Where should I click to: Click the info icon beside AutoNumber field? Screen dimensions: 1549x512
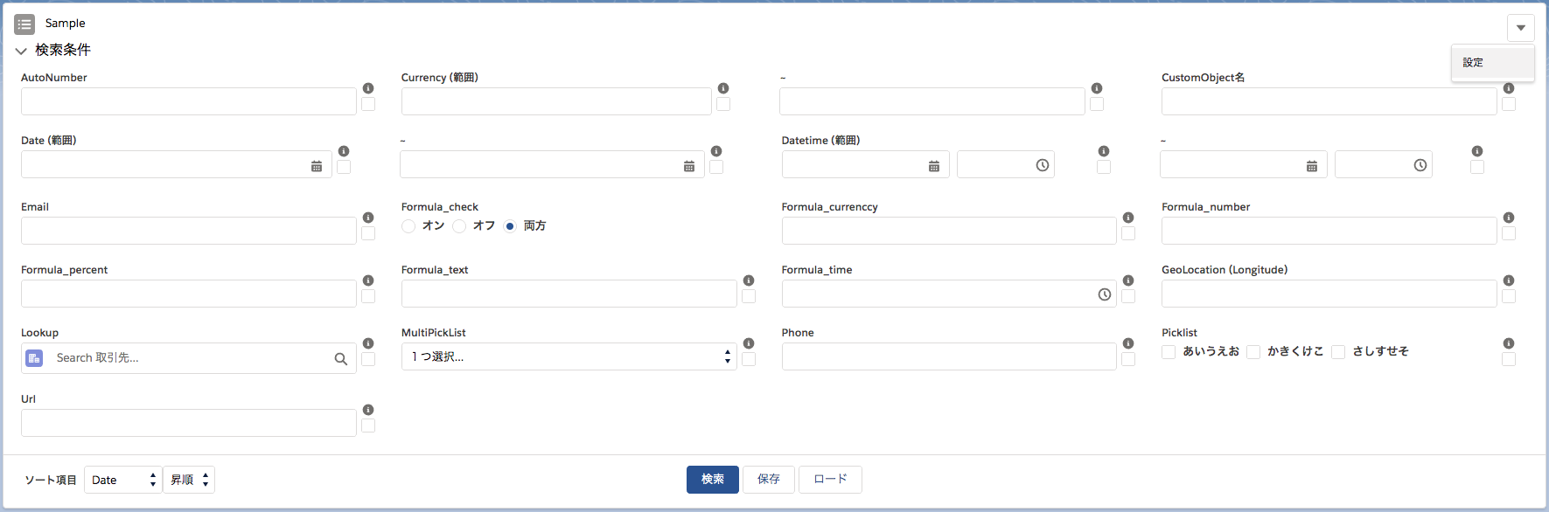(368, 88)
